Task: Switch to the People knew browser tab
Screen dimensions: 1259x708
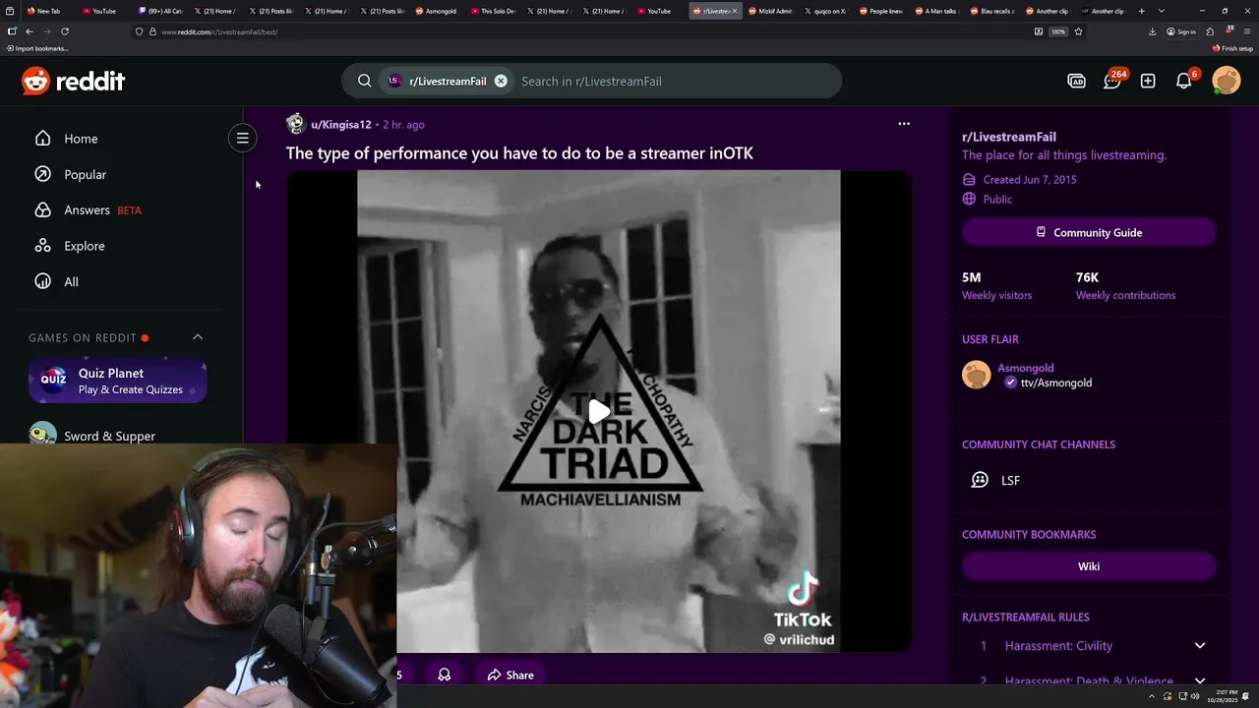Action: (881, 11)
